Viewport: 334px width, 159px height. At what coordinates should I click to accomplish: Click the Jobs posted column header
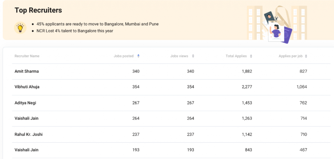tap(124, 56)
